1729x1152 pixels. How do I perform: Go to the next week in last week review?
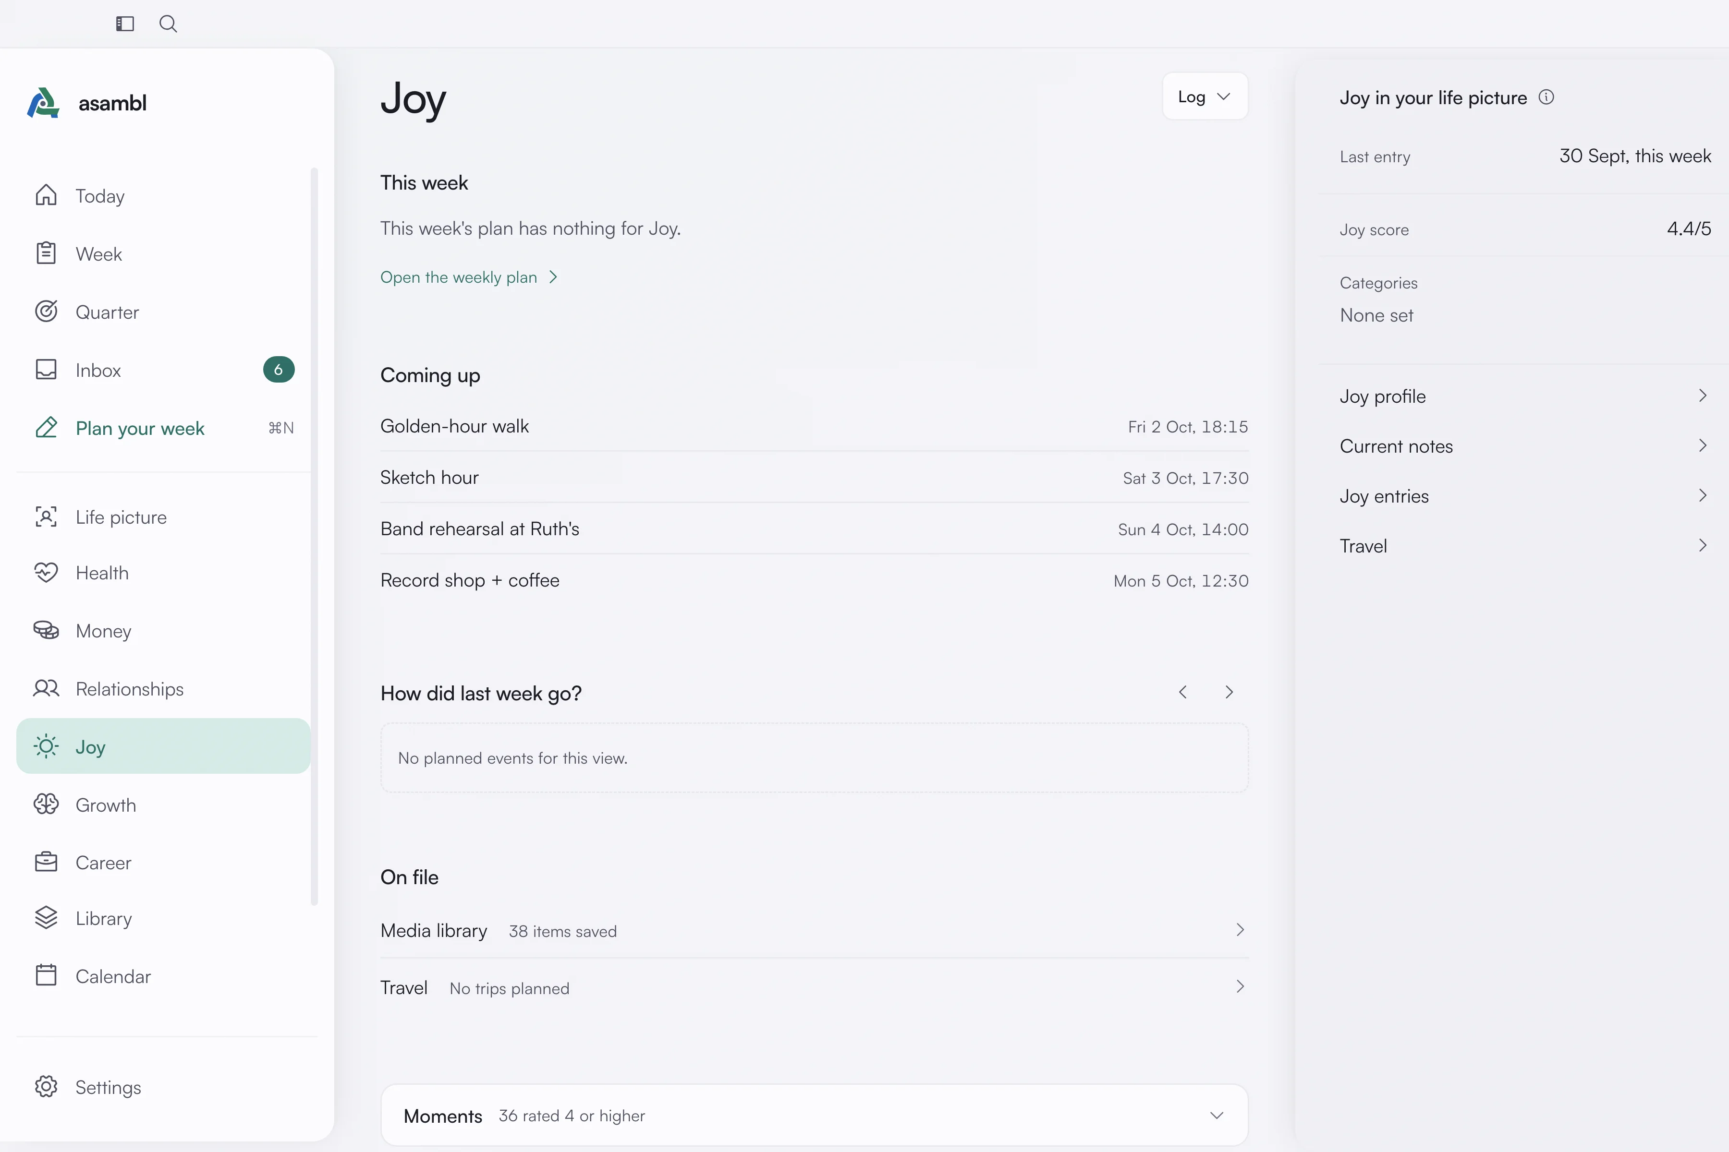[1229, 692]
